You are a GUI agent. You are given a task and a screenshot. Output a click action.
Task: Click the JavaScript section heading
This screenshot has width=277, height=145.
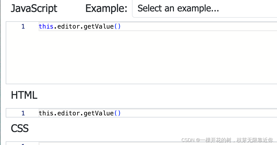click(34, 9)
